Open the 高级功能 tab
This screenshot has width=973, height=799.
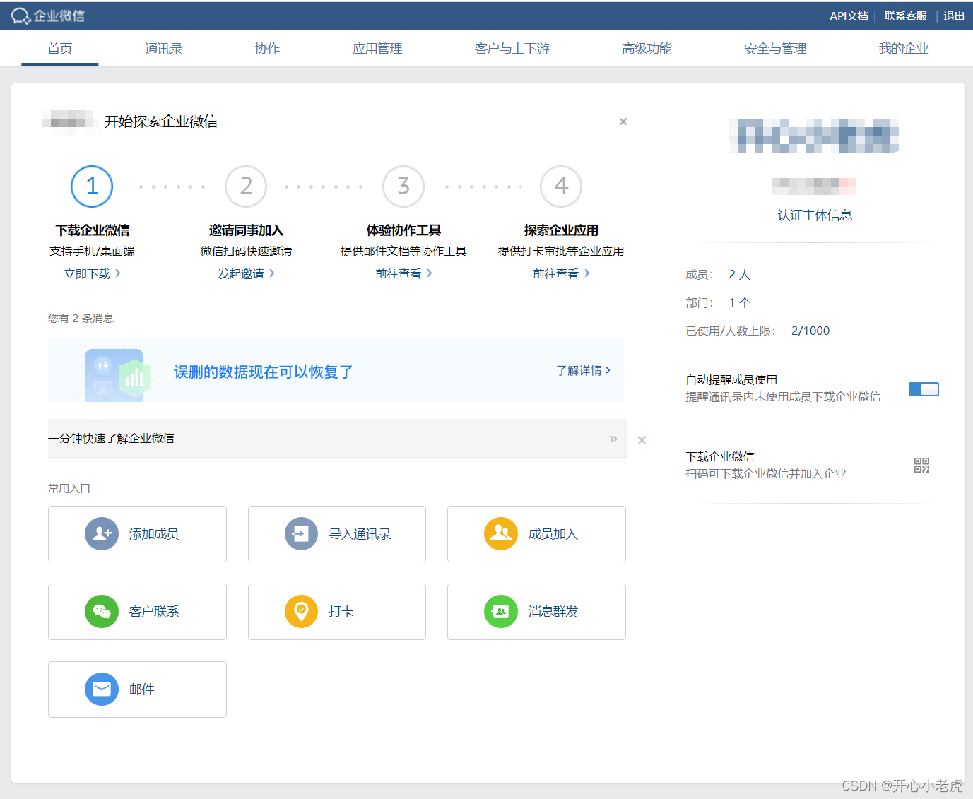click(x=647, y=48)
